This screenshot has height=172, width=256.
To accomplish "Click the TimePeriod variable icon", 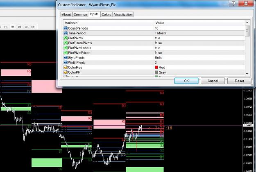I will (66, 33).
